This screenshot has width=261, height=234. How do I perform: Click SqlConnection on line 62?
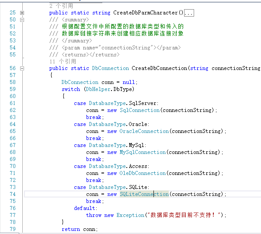tap(139, 110)
